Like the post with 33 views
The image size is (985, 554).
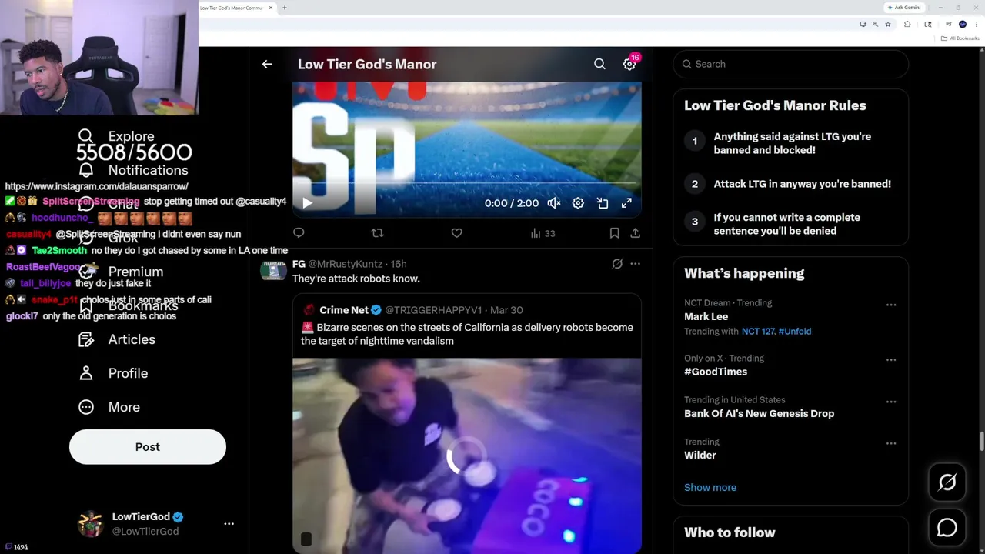coord(456,233)
